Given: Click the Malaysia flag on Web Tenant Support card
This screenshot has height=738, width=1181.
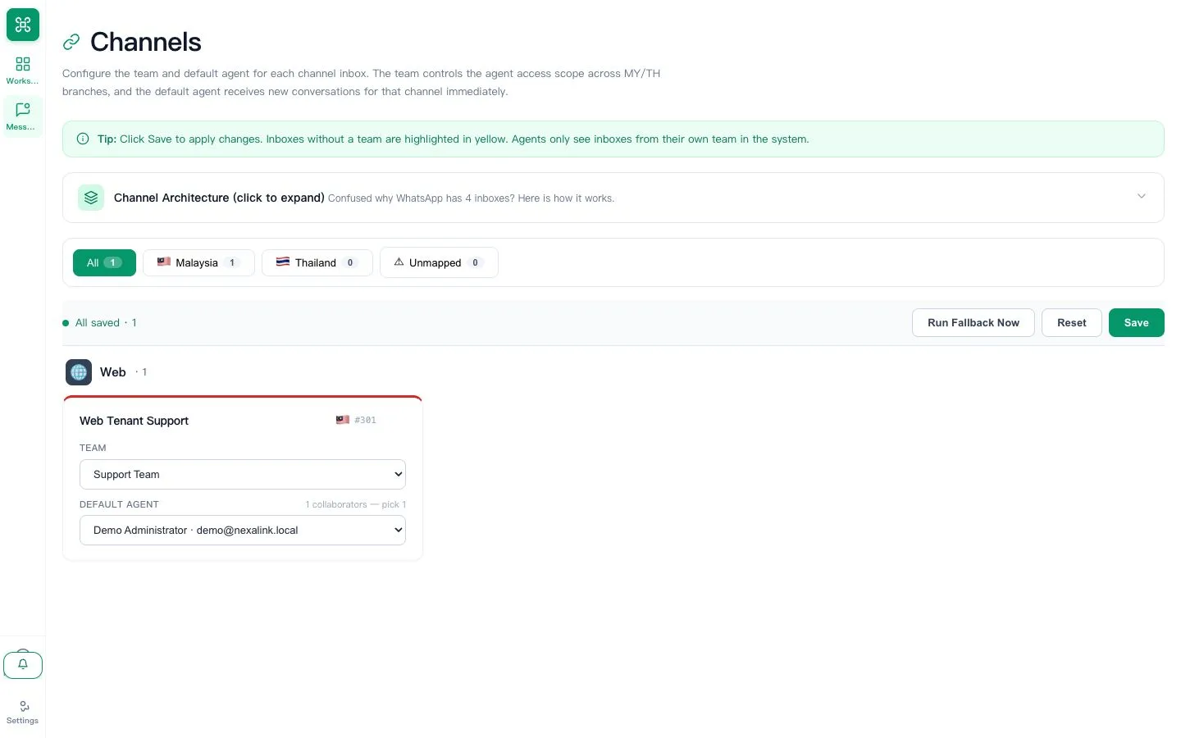Looking at the screenshot, I should pos(343,420).
